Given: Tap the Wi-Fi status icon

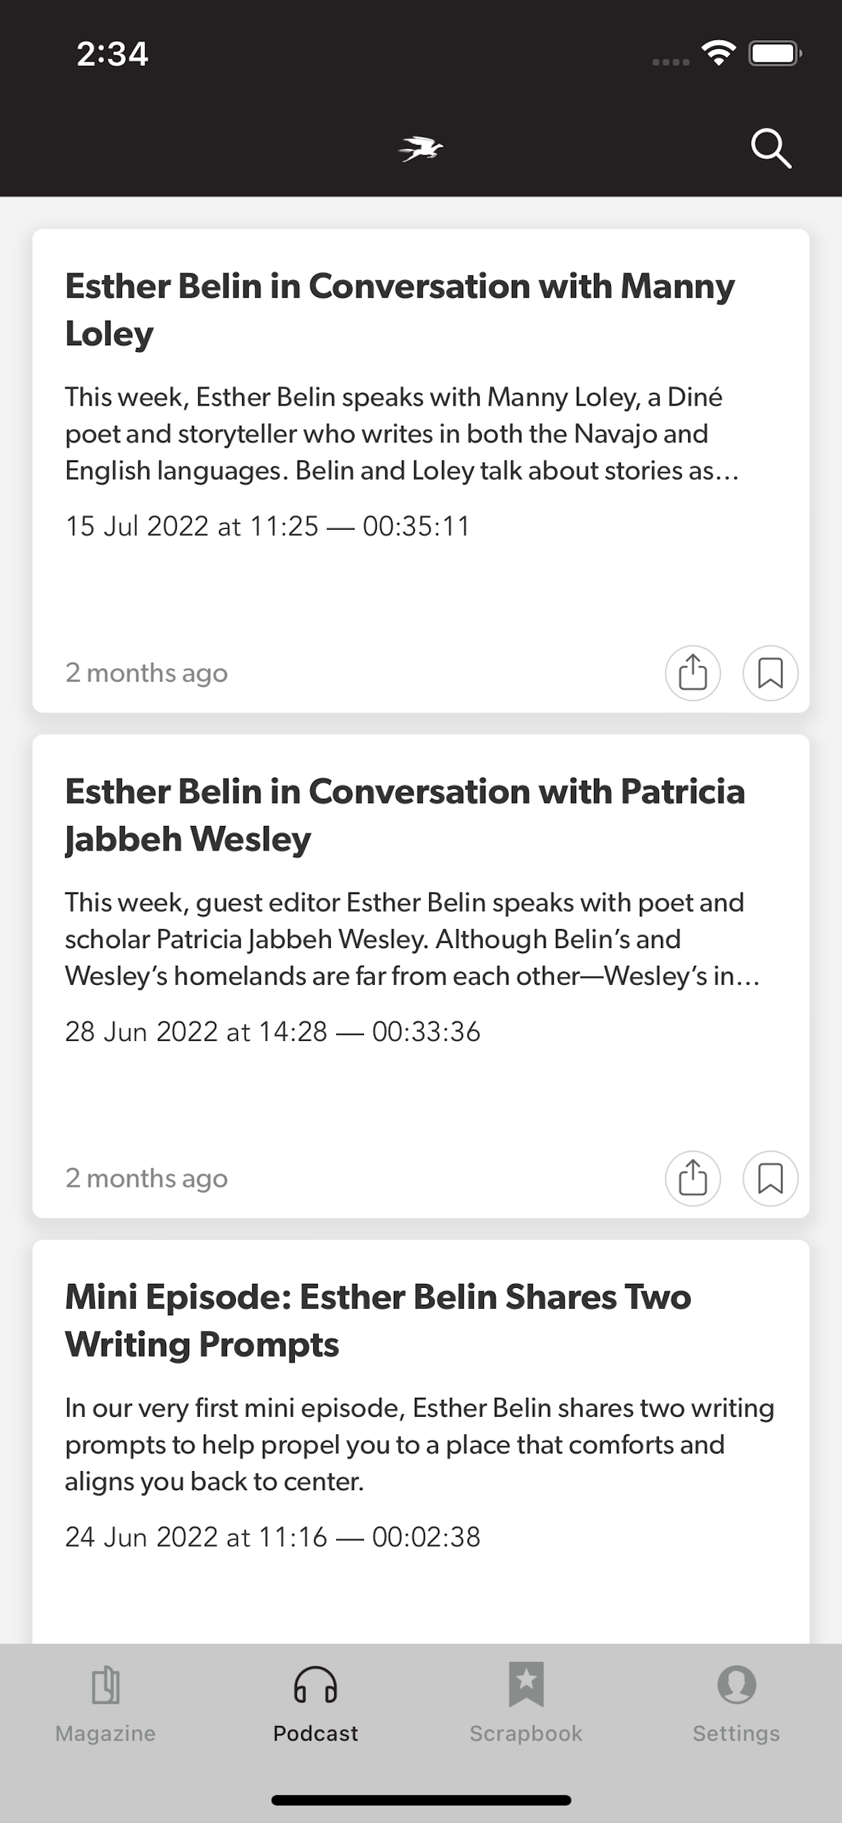Looking at the screenshot, I should 718,53.
